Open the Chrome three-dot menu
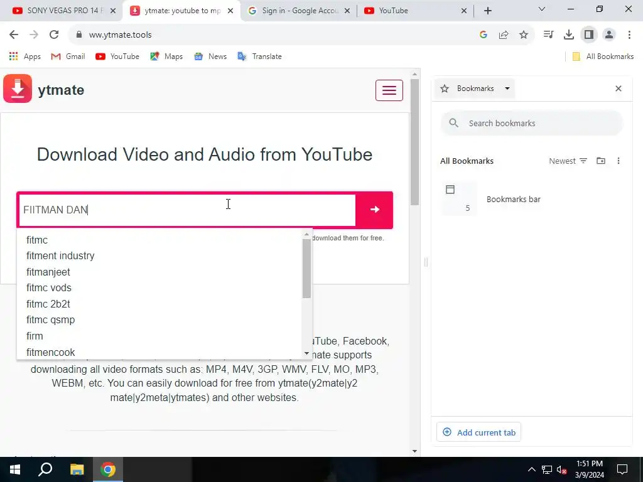643x482 pixels. (629, 35)
